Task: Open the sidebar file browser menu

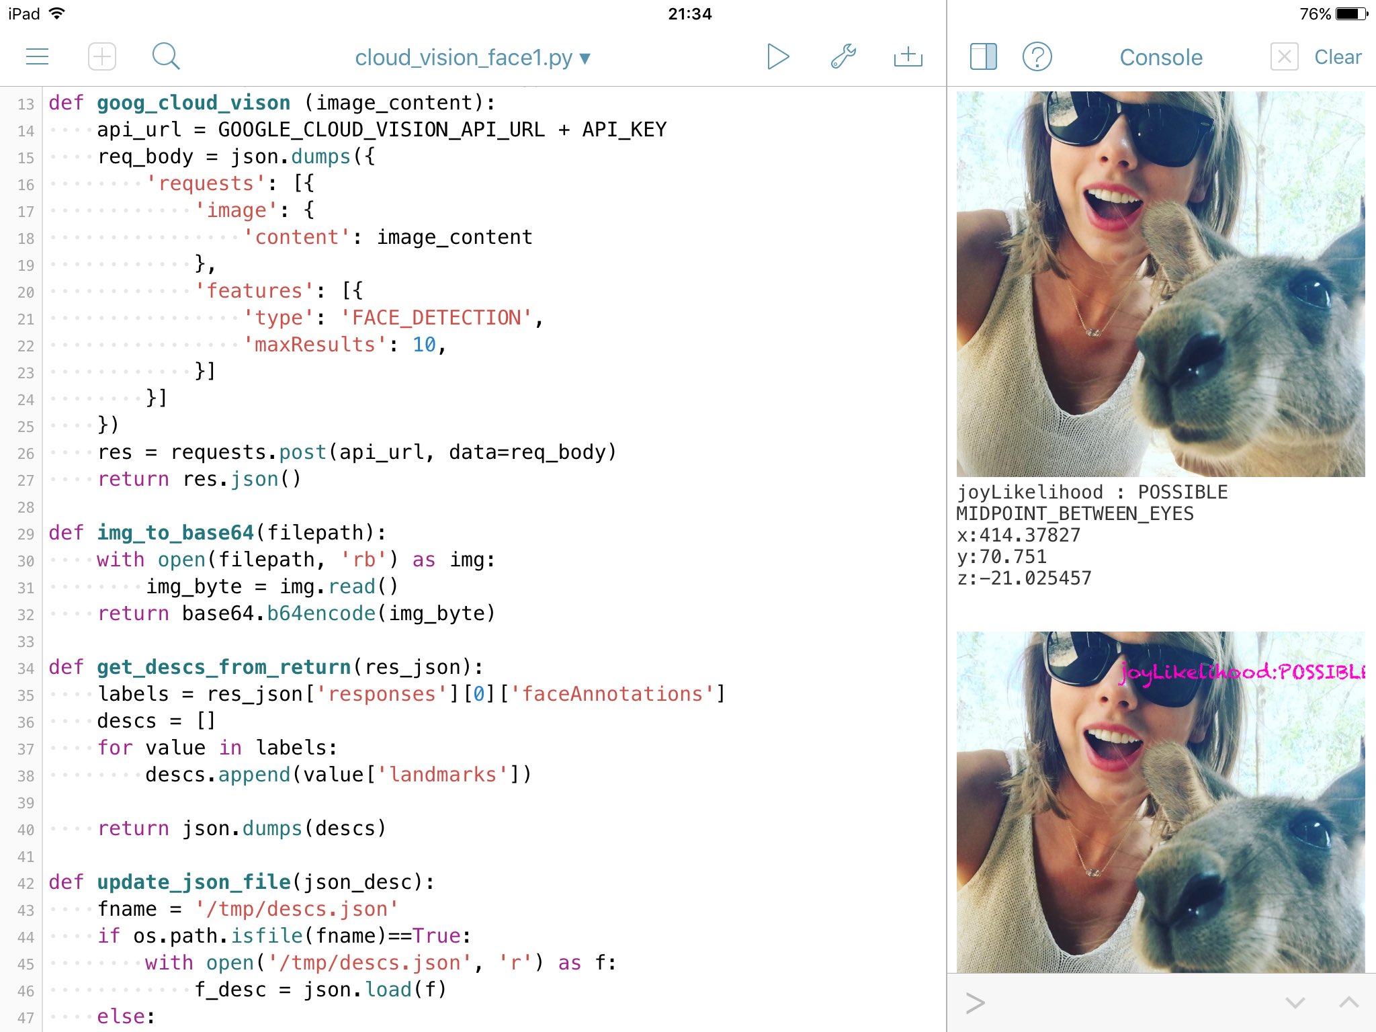Action: (x=38, y=56)
